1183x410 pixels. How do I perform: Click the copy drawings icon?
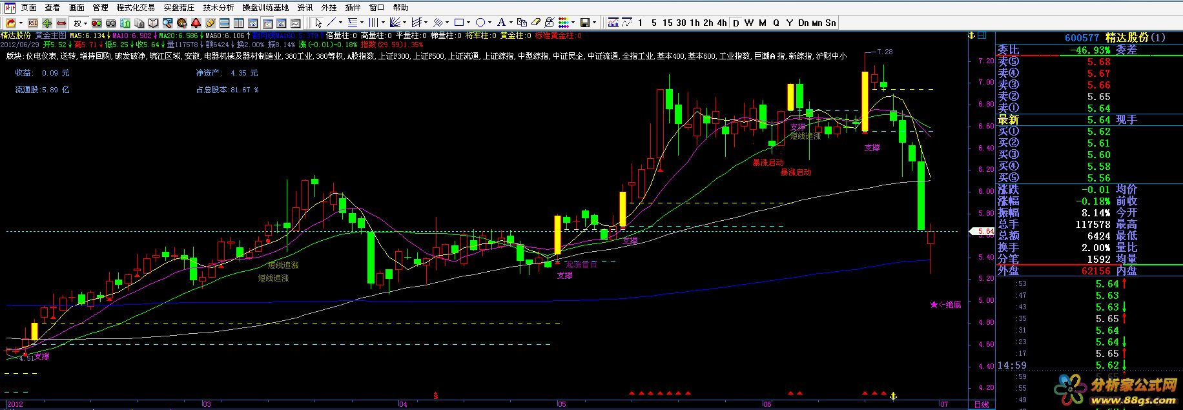point(522,23)
